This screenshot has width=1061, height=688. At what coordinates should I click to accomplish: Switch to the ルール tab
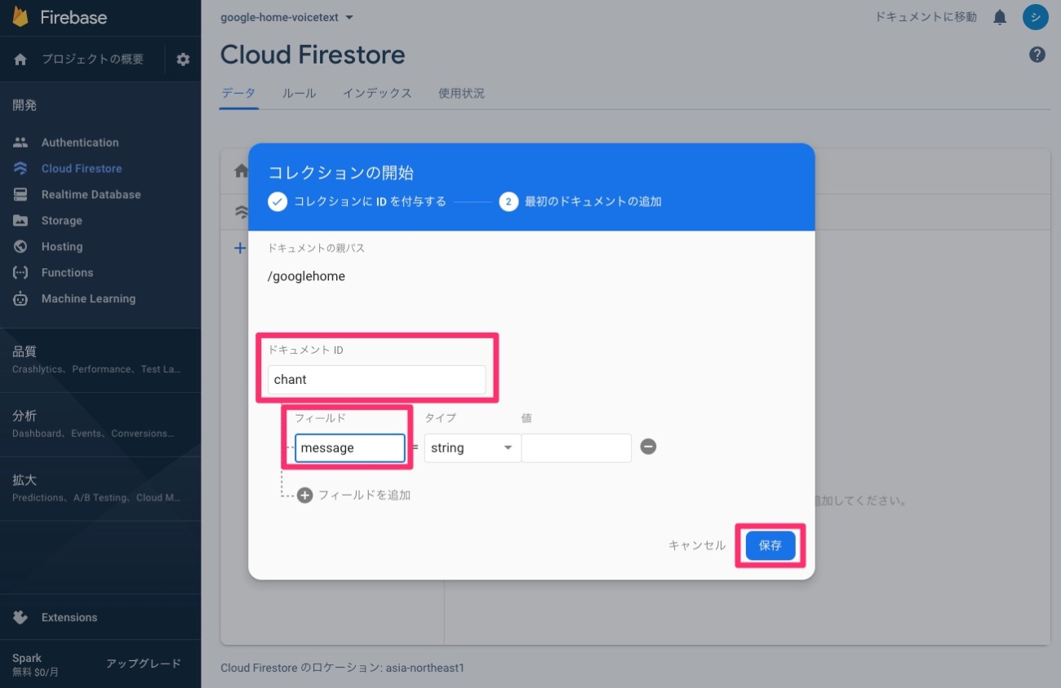300,93
